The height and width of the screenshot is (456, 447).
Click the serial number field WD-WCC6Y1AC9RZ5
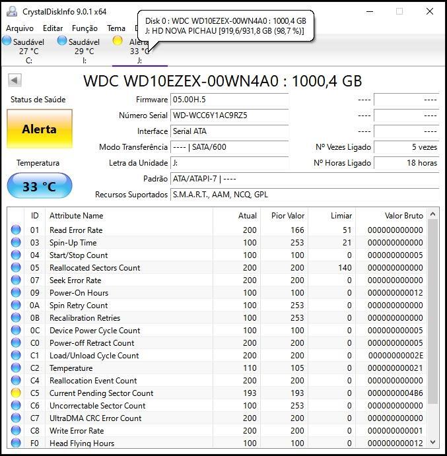point(229,115)
